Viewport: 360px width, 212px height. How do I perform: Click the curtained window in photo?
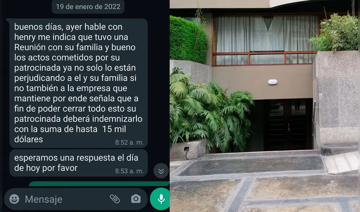(265, 40)
